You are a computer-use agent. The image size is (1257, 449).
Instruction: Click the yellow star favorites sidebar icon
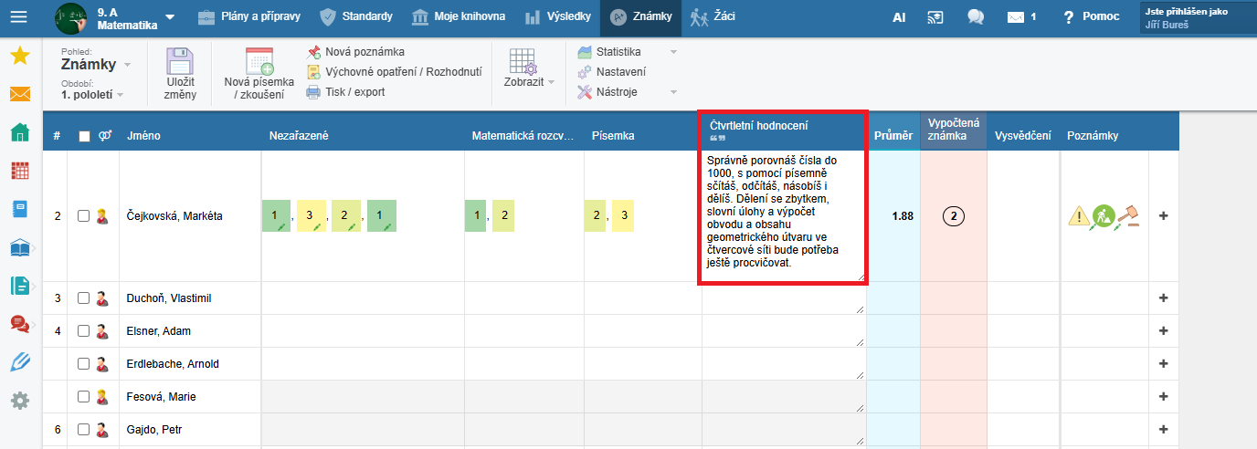click(19, 56)
